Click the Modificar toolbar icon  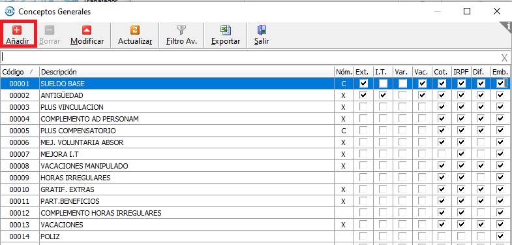coord(87,30)
